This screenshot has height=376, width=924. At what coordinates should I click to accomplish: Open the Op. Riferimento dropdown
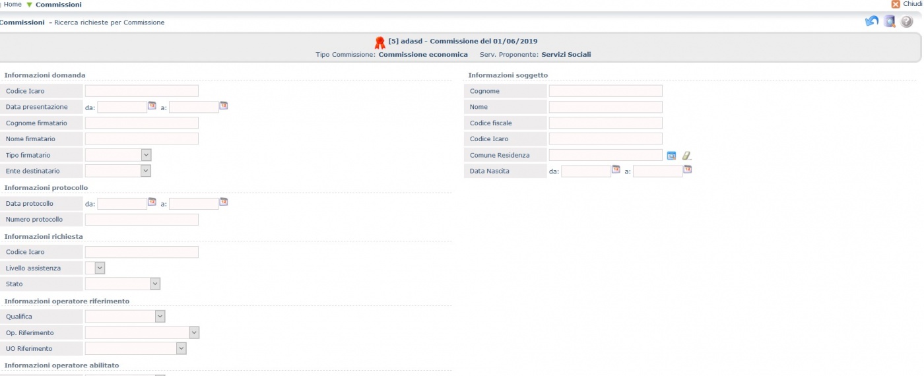[194, 332]
